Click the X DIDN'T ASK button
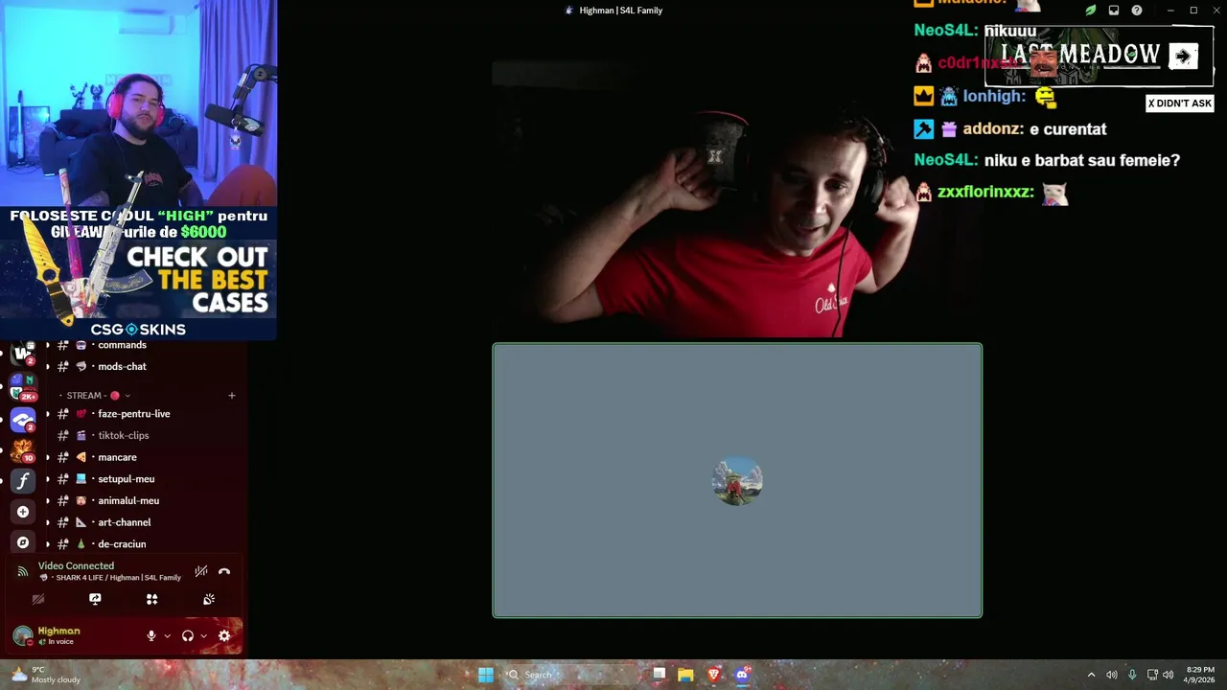1227x690 pixels. pos(1180,103)
